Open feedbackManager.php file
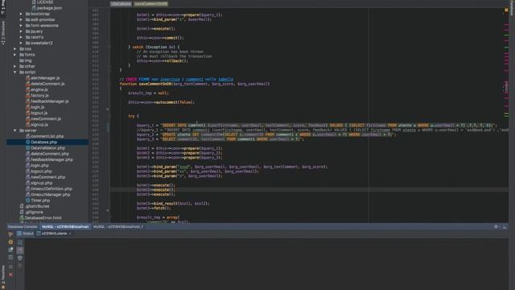 (x=49, y=159)
